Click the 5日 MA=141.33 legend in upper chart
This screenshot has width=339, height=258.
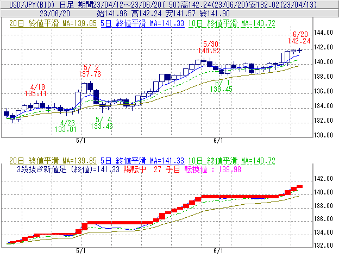click(142, 23)
